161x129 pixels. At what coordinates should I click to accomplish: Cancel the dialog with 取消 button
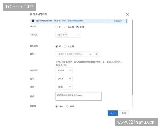click(x=124, y=113)
